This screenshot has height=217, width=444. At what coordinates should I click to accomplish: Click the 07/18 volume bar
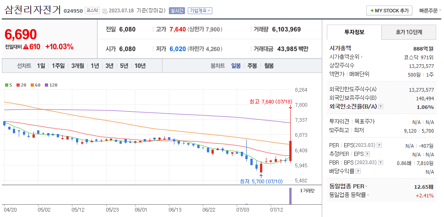pos(290,196)
